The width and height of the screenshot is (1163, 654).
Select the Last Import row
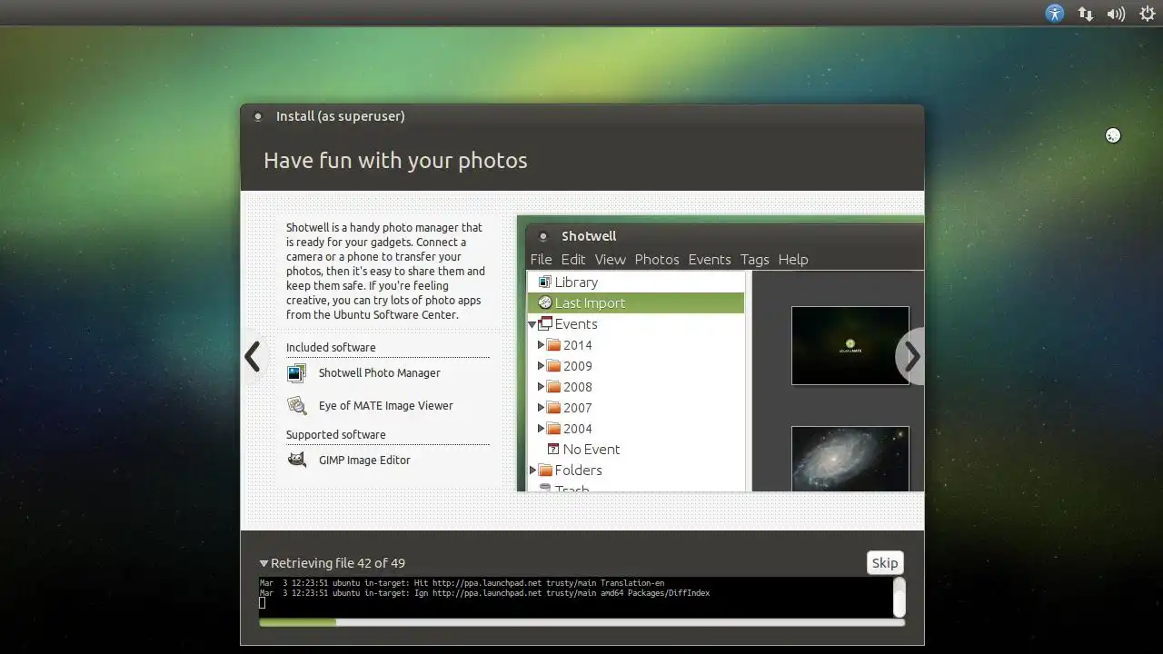tap(636, 302)
